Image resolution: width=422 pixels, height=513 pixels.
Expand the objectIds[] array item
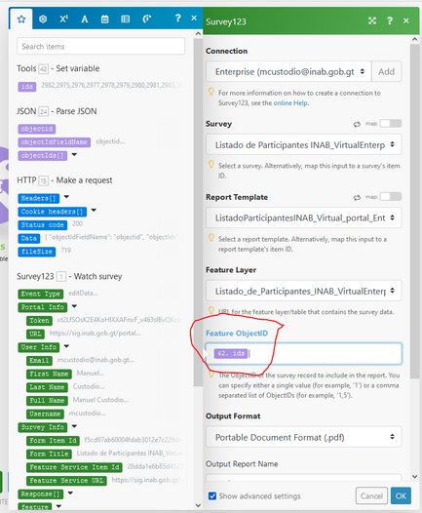pyautogui.click(x=74, y=154)
